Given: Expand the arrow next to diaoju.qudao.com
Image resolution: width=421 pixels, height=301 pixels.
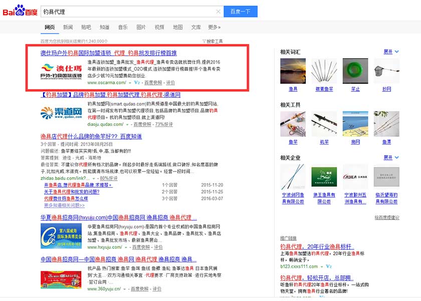Looking at the screenshot, I should tap(127, 124).
